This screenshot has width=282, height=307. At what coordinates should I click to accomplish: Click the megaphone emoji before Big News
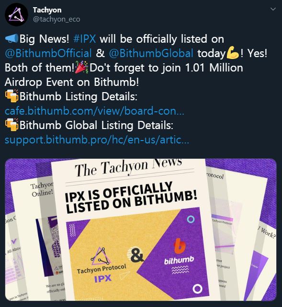(11, 38)
